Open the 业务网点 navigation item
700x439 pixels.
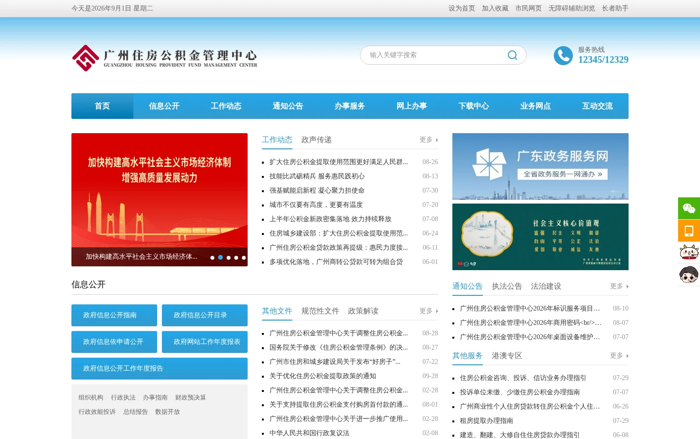536,106
